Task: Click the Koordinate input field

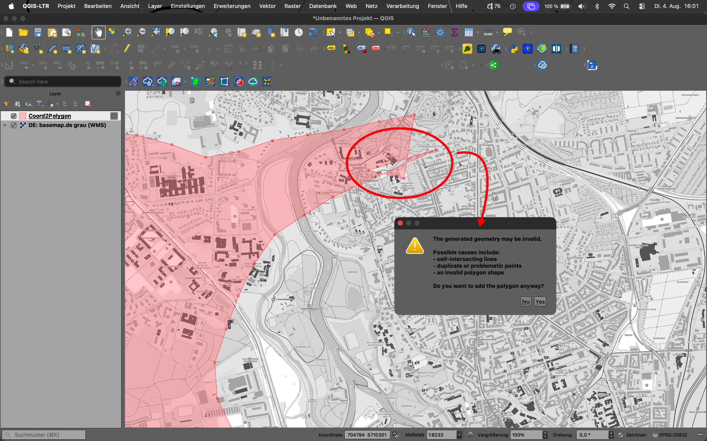Action: point(368,435)
